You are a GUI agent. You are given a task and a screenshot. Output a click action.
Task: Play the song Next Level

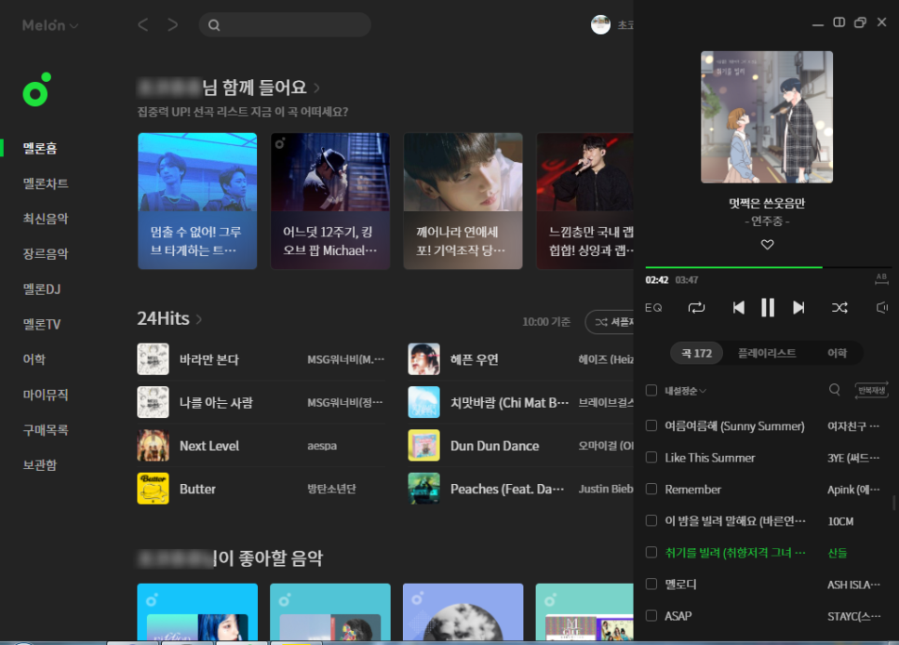coord(209,446)
